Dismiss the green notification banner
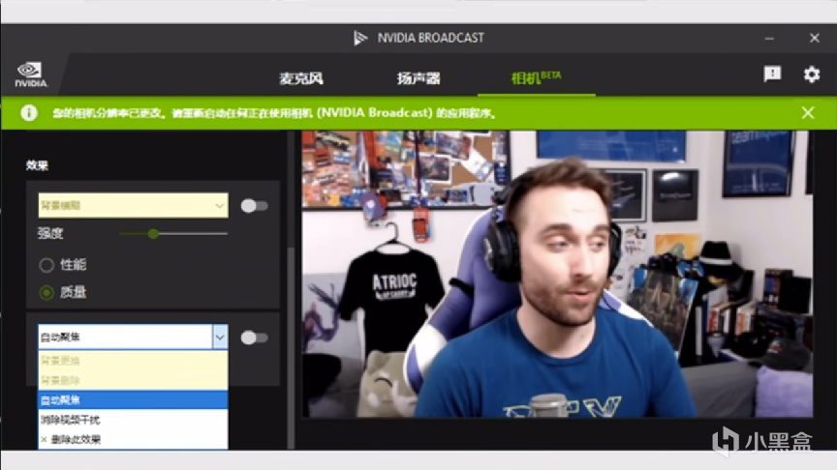The width and height of the screenshot is (837, 470). click(808, 112)
